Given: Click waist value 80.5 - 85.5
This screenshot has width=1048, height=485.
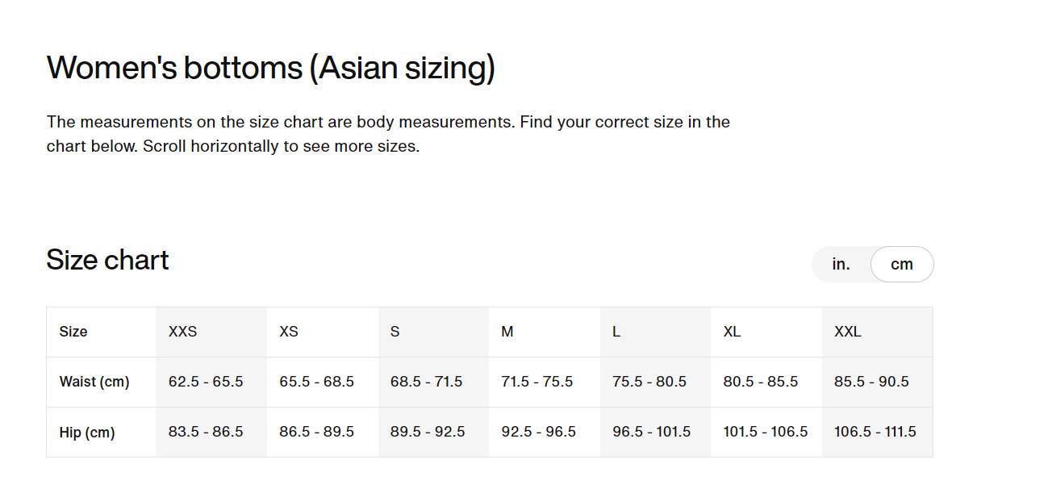Looking at the screenshot, I should click(761, 382).
